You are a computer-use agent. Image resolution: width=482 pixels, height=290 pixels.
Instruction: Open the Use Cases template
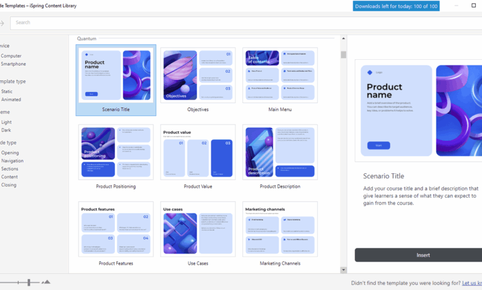pos(198,230)
